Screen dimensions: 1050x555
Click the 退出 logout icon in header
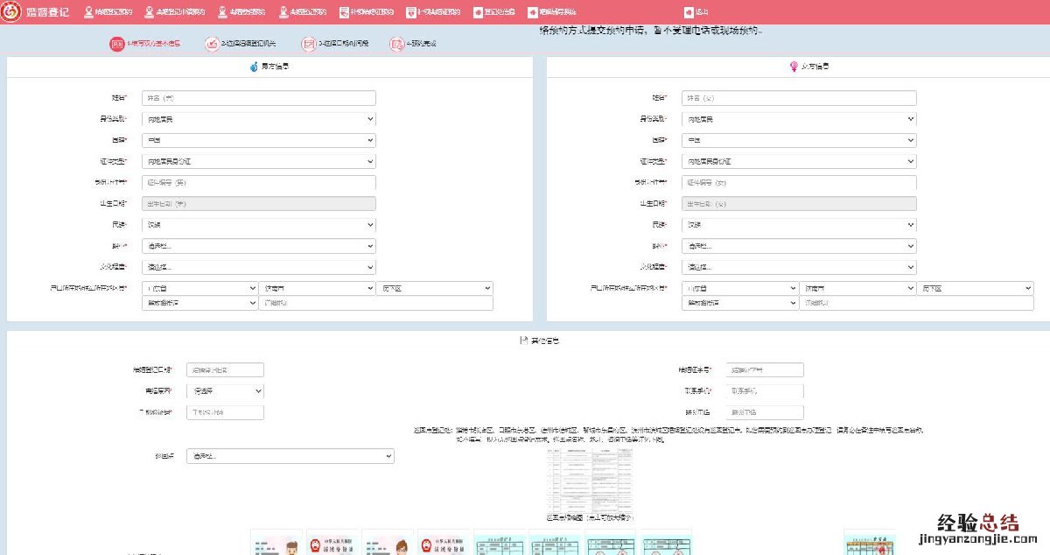[689, 12]
